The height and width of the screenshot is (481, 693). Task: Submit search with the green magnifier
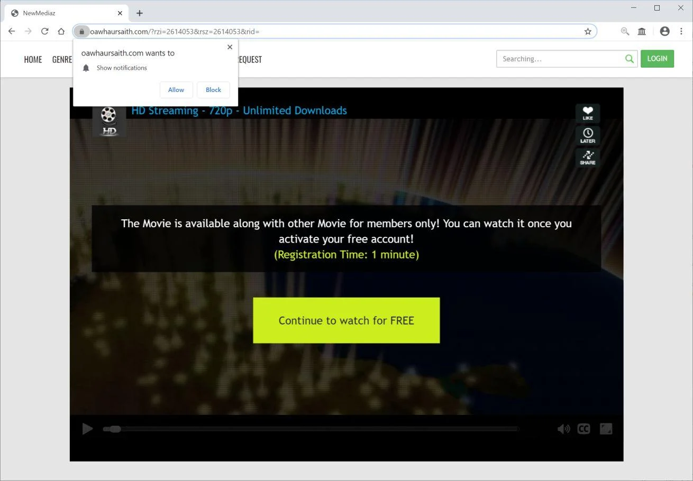click(630, 59)
